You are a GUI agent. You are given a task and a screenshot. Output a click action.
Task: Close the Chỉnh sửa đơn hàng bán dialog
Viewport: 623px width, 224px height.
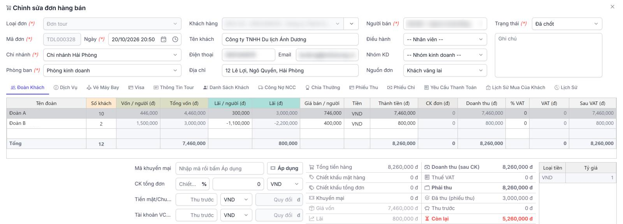pos(612,7)
